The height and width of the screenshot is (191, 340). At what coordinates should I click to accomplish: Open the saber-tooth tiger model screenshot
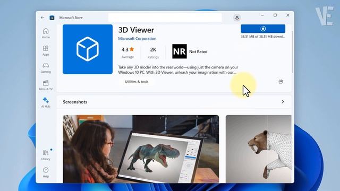click(259, 149)
